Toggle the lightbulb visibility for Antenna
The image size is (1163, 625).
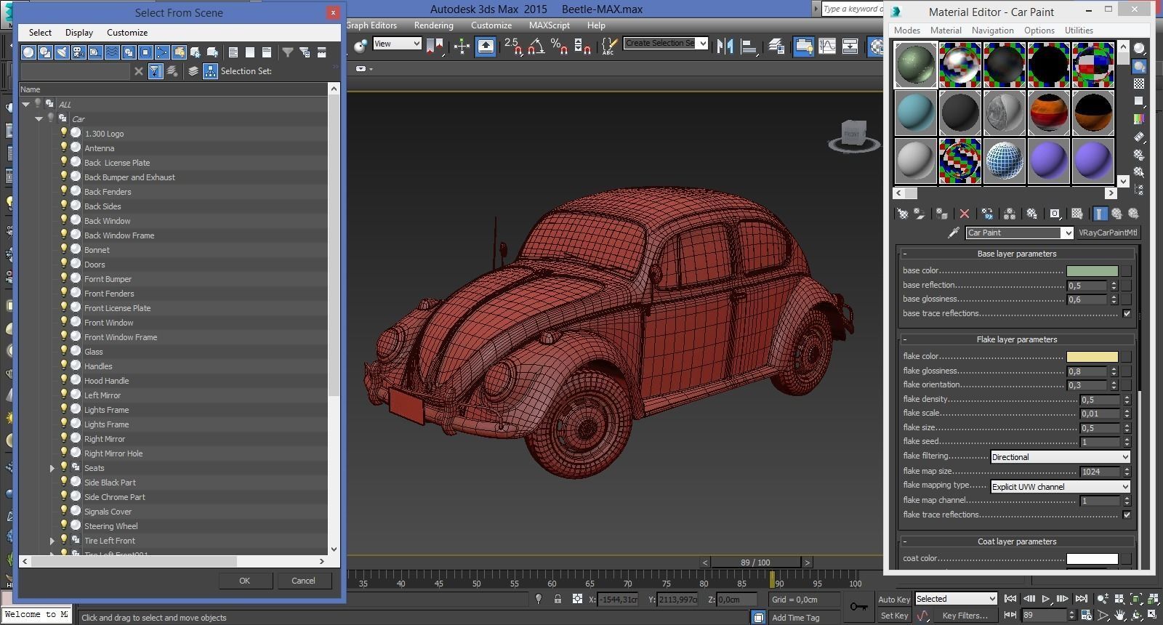[x=64, y=147]
